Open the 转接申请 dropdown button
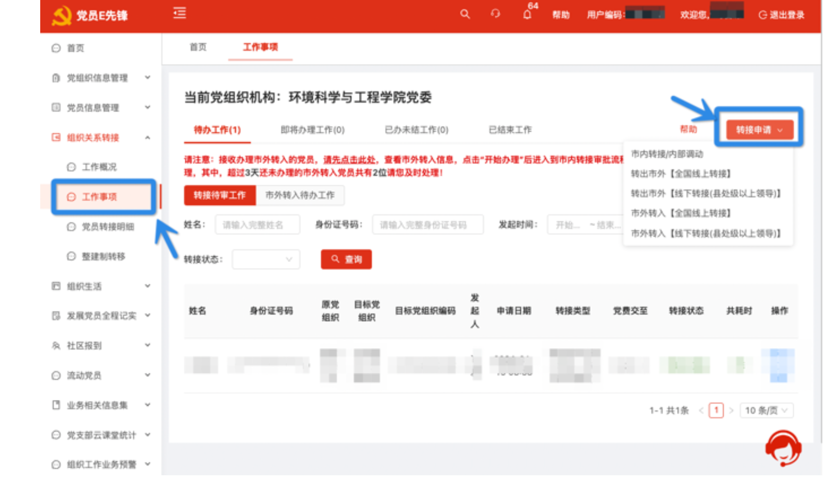This screenshot has height=489, width=832. coord(759,130)
